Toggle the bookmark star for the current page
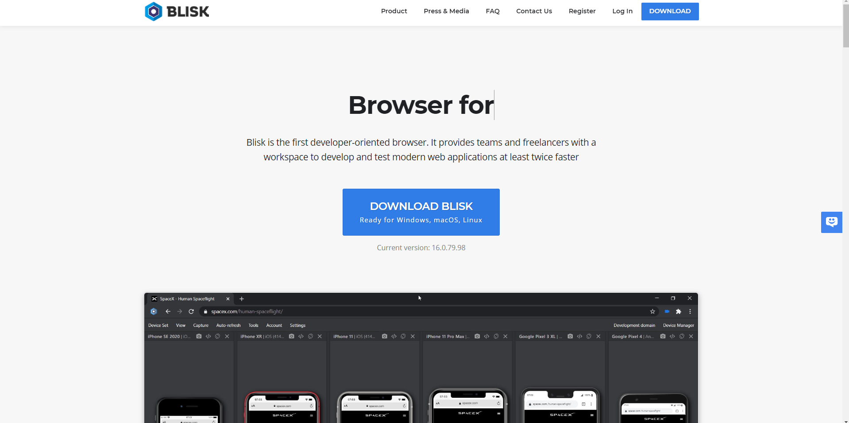This screenshot has height=423, width=849. click(652, 311)
